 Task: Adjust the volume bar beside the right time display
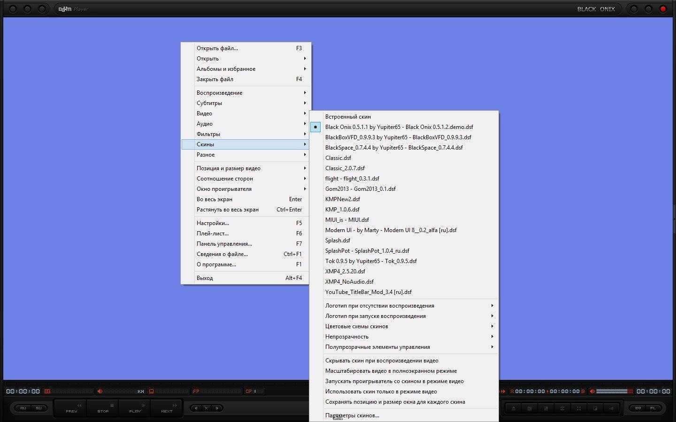point(615,391)
